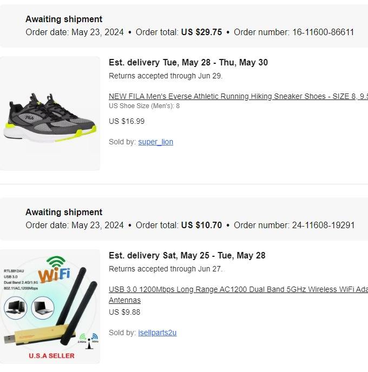
Task: Click the US $9.88 item price
Action: click(124, 312)
